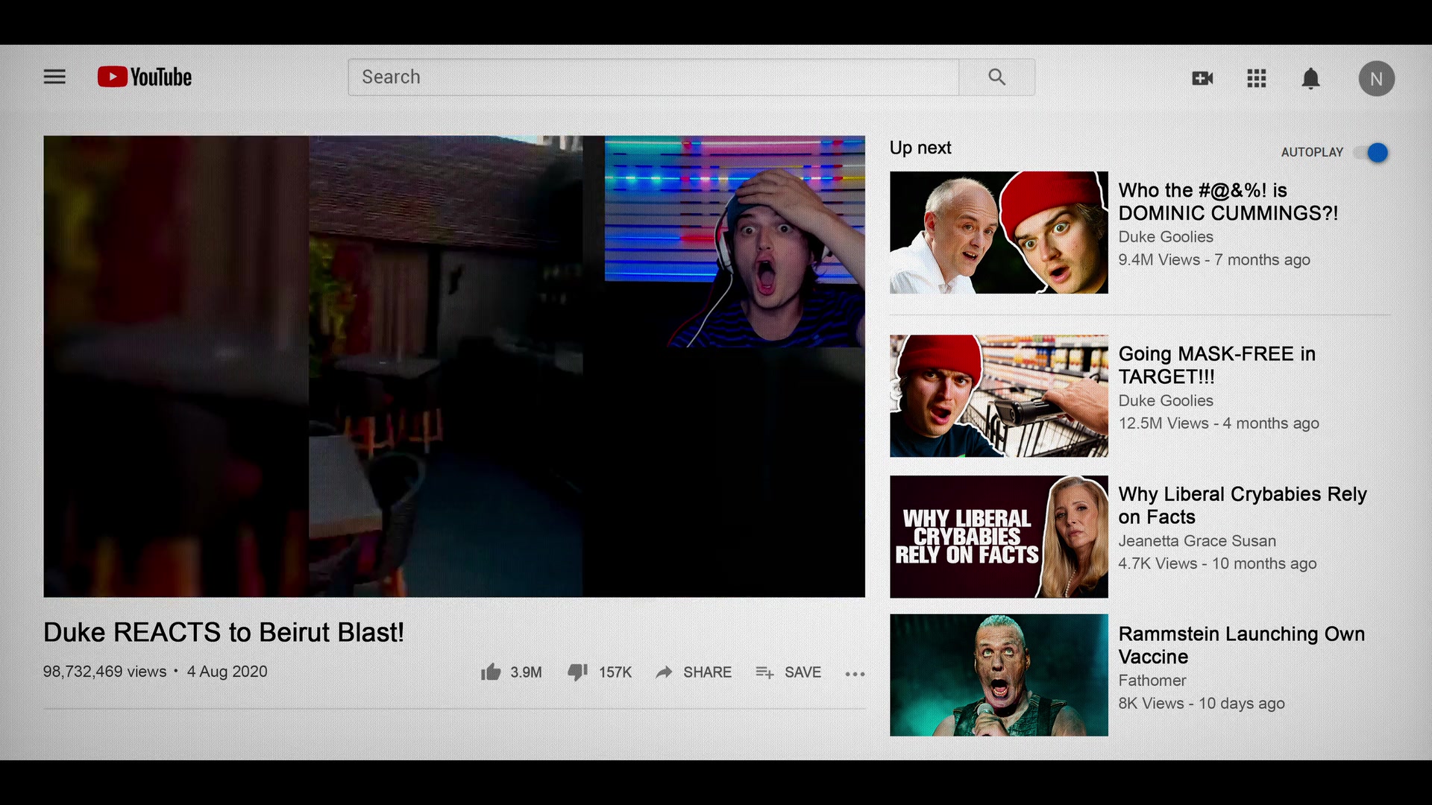Image resolution: width=1432 pixels, height=805 pixels.
Task: Open 'Who the #@&%! is DOMINIC CUMMINGS?!' video title
Action: click(x=1228, y=202)
